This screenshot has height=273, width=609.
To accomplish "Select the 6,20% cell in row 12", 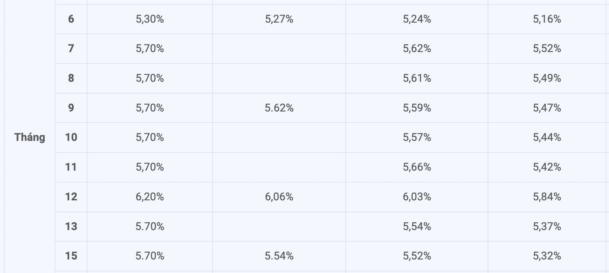I will [x=150, y=197].
